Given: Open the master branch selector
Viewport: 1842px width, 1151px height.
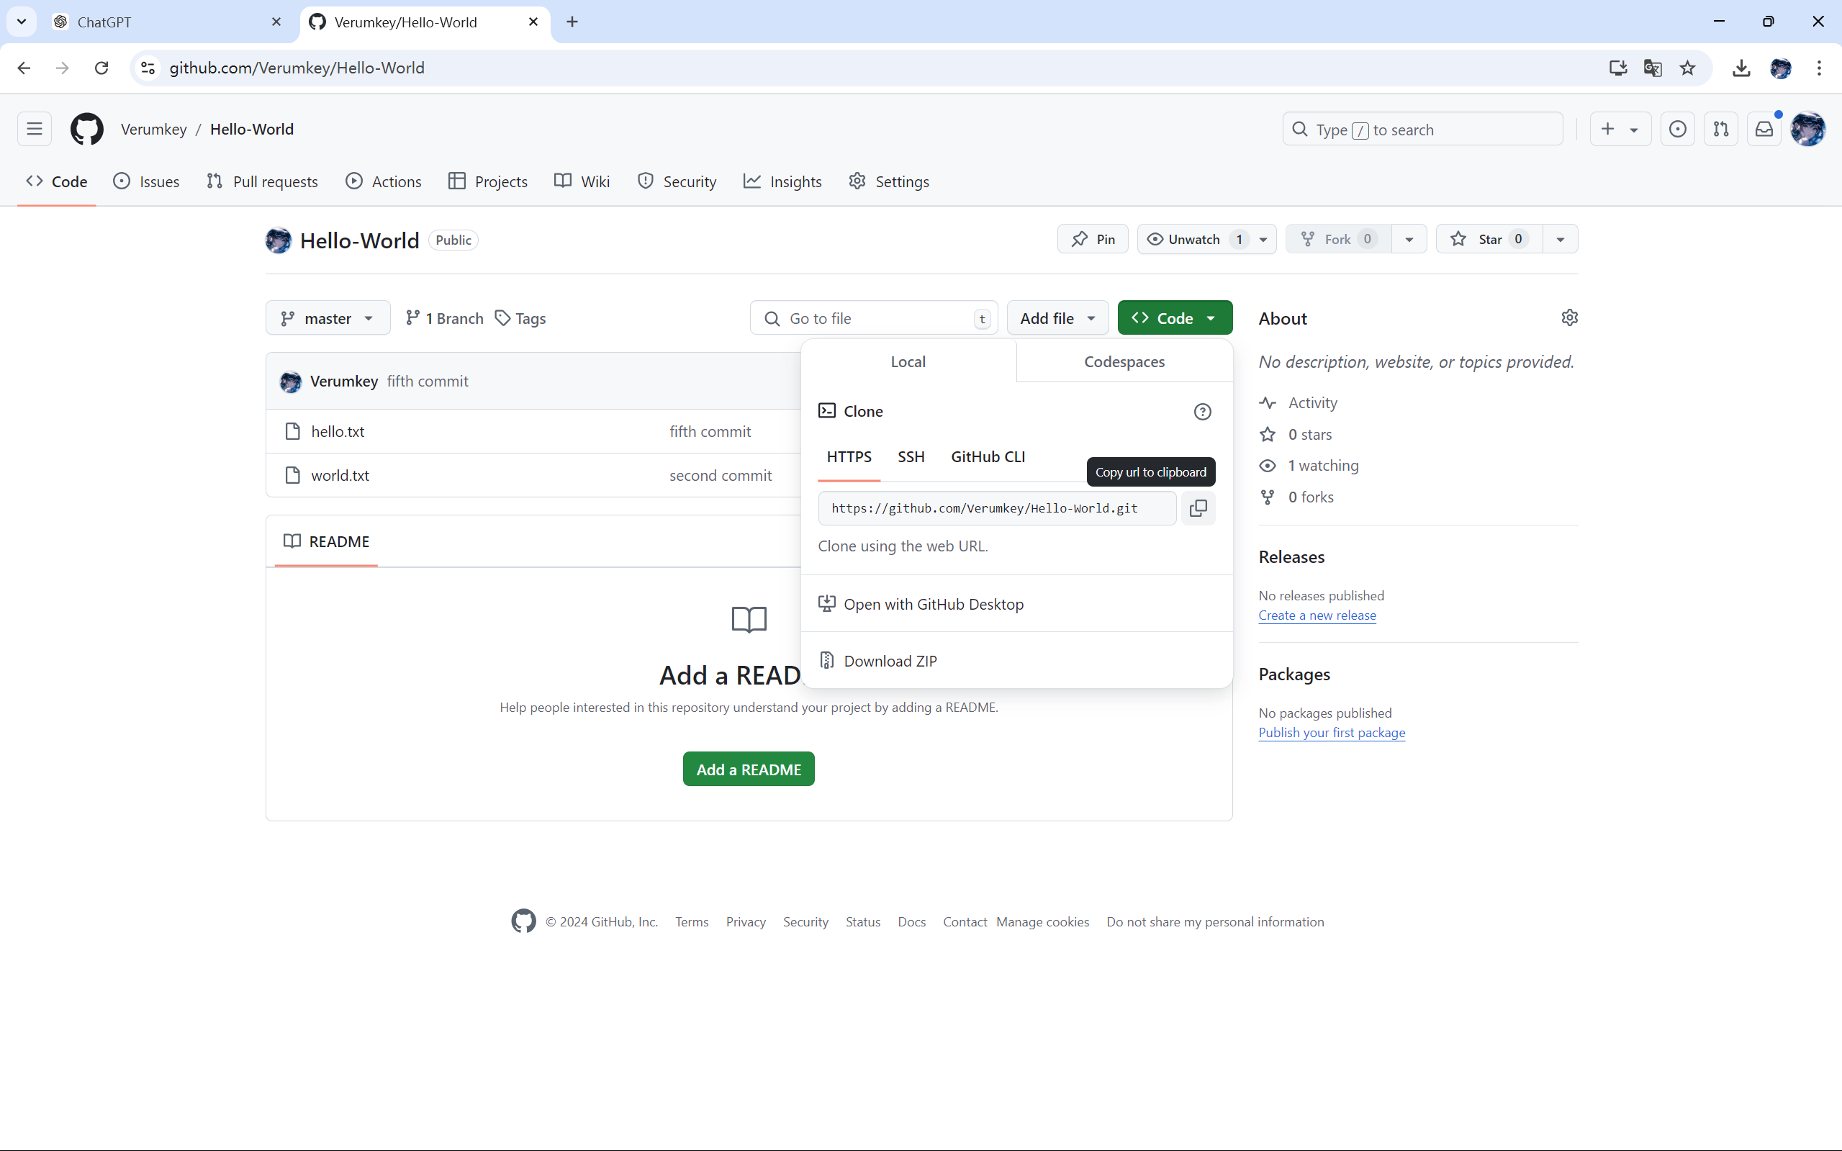Looking at the screenshot, I should (x=328, y=318).
